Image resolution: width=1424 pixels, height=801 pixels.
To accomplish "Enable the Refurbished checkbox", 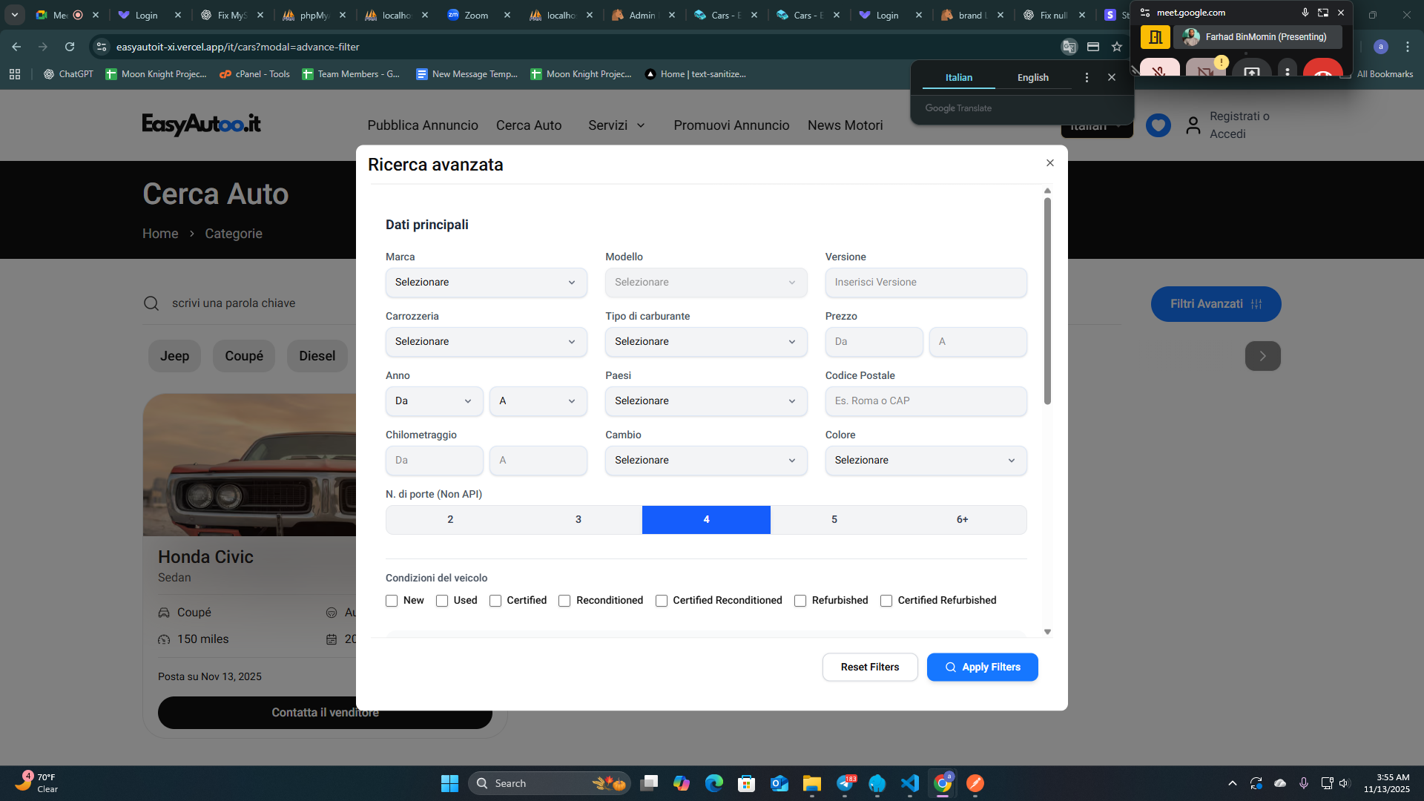I will (x=800, y=601).
